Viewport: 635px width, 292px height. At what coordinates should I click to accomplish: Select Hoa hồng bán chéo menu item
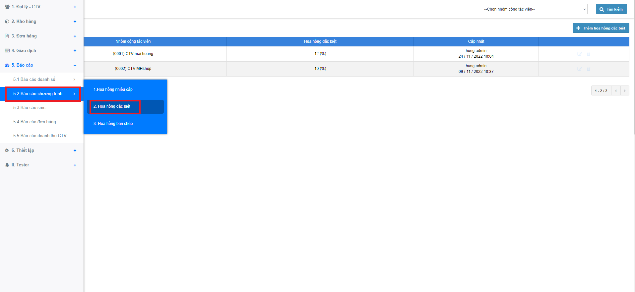point(113,124)
